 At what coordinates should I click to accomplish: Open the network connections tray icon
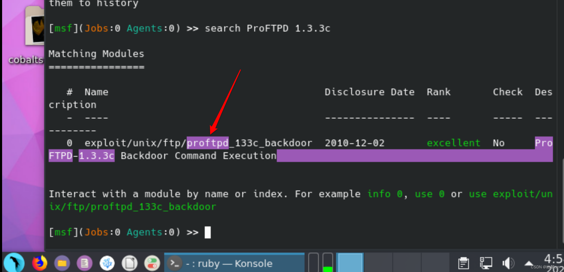[x=486, y=263]
